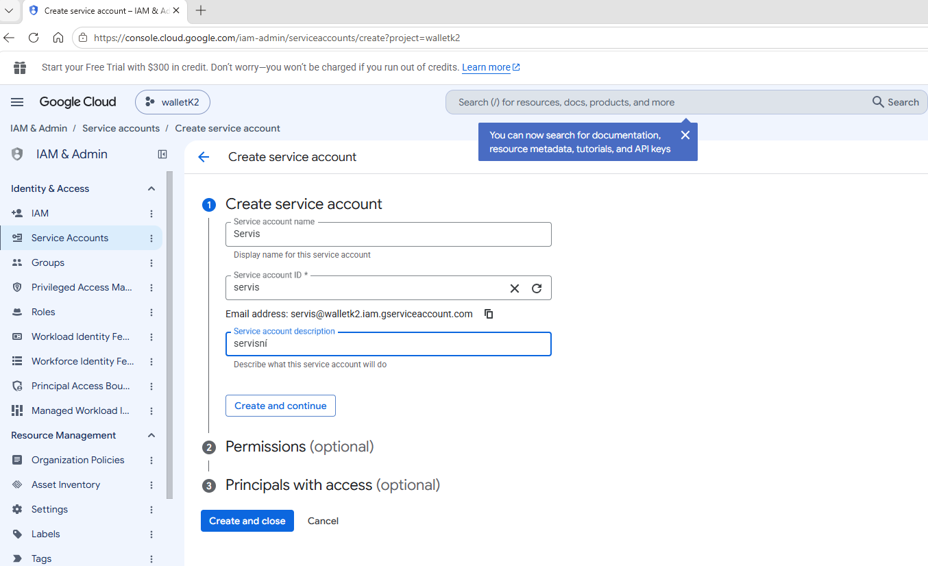This screenshot has width=928, height=566.
Task: Collapse the Identity & Access section
Action: pyautogui.click(x=151, y=188)
